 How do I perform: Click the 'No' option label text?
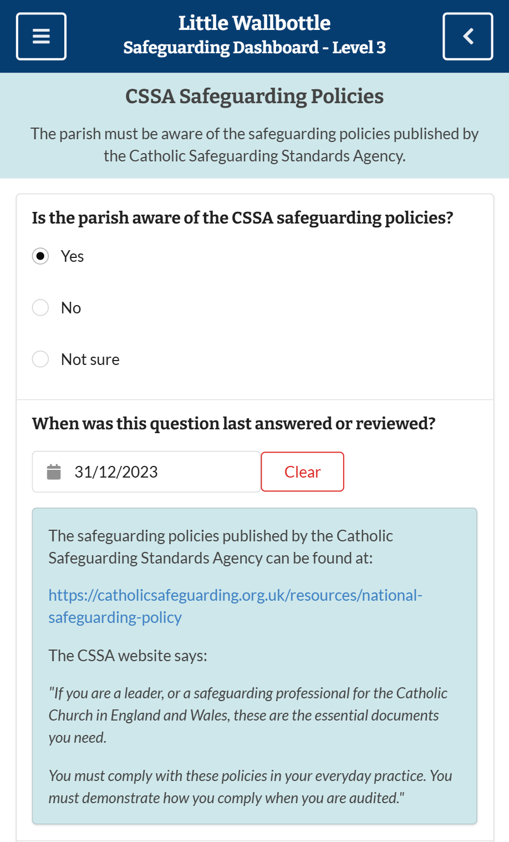tap(71, 308)
